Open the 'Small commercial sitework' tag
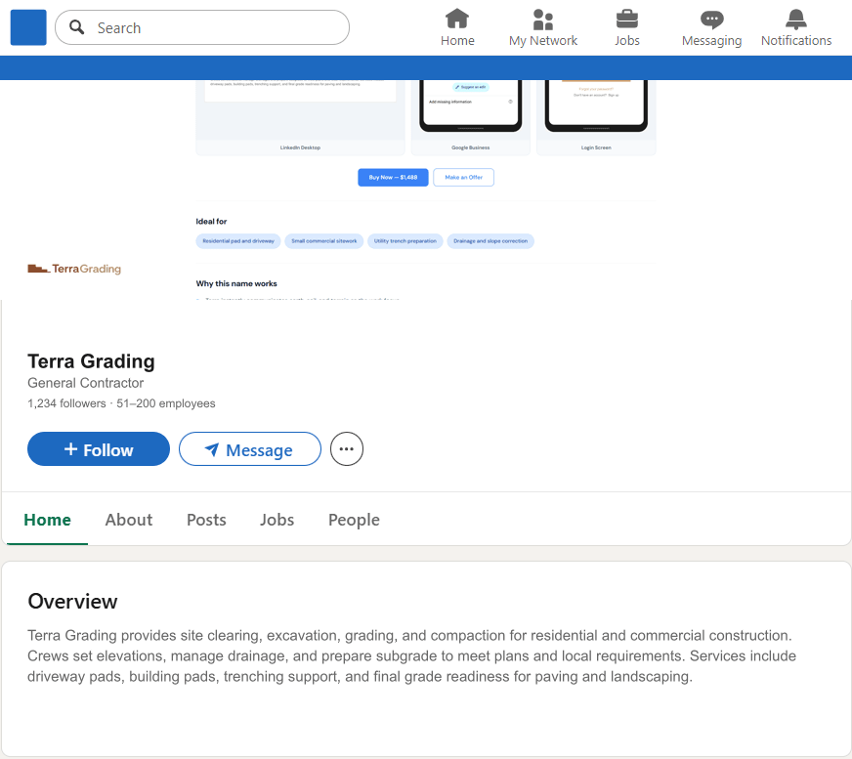Screen dimensions: 852x759 323,241
